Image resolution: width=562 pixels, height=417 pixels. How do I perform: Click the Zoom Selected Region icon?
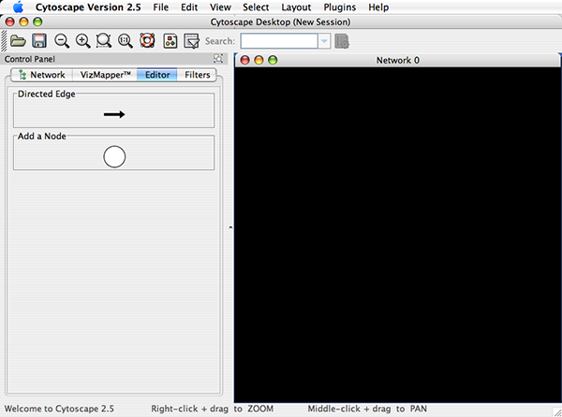point(104,41)
